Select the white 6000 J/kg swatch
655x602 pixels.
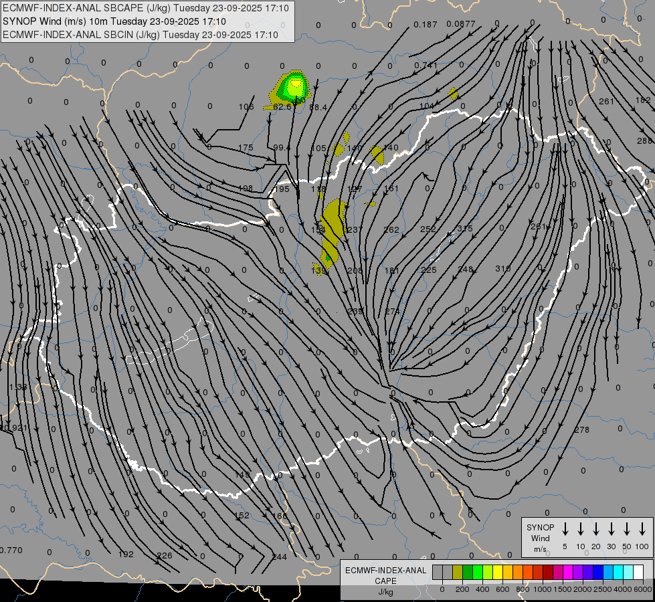point(638,572)
